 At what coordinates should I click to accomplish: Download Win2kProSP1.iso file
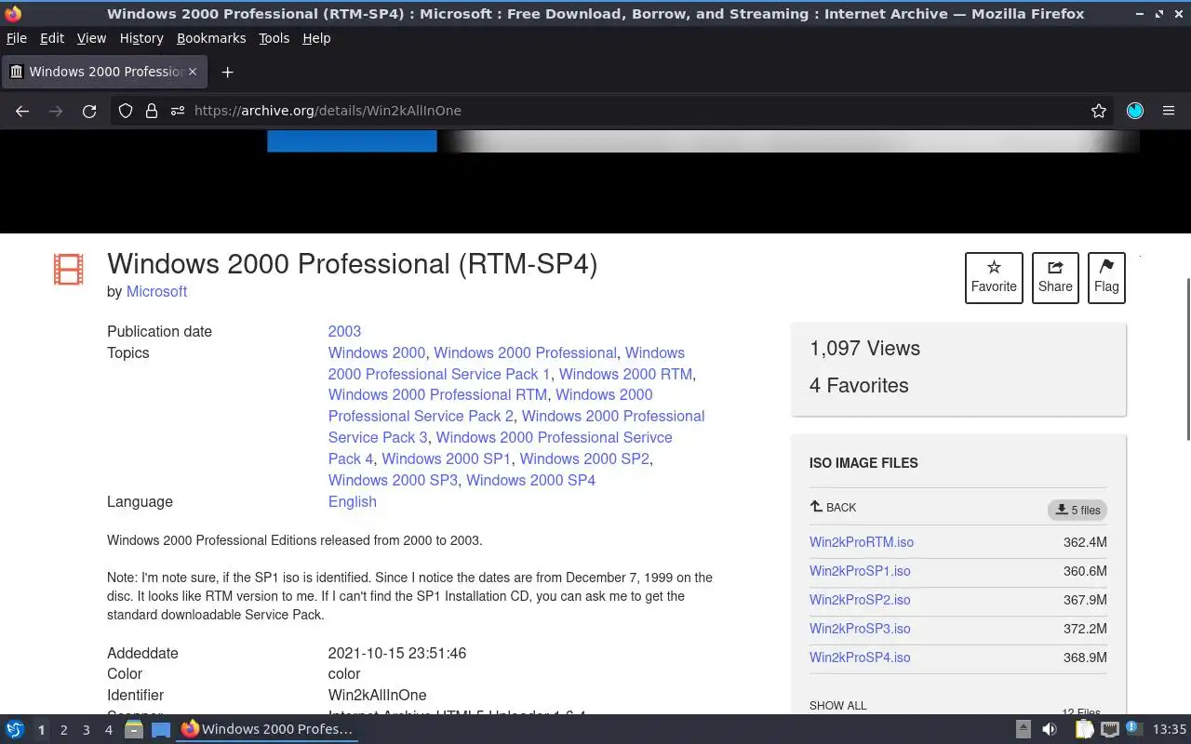point(860,571)
